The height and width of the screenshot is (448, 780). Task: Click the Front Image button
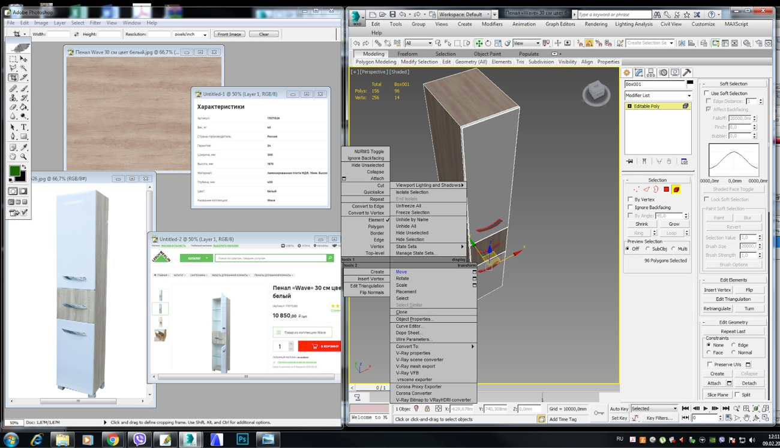pos(229,34)
